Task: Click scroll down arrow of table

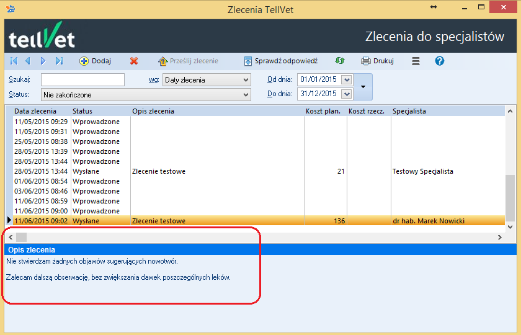Action: click(510, 227)
